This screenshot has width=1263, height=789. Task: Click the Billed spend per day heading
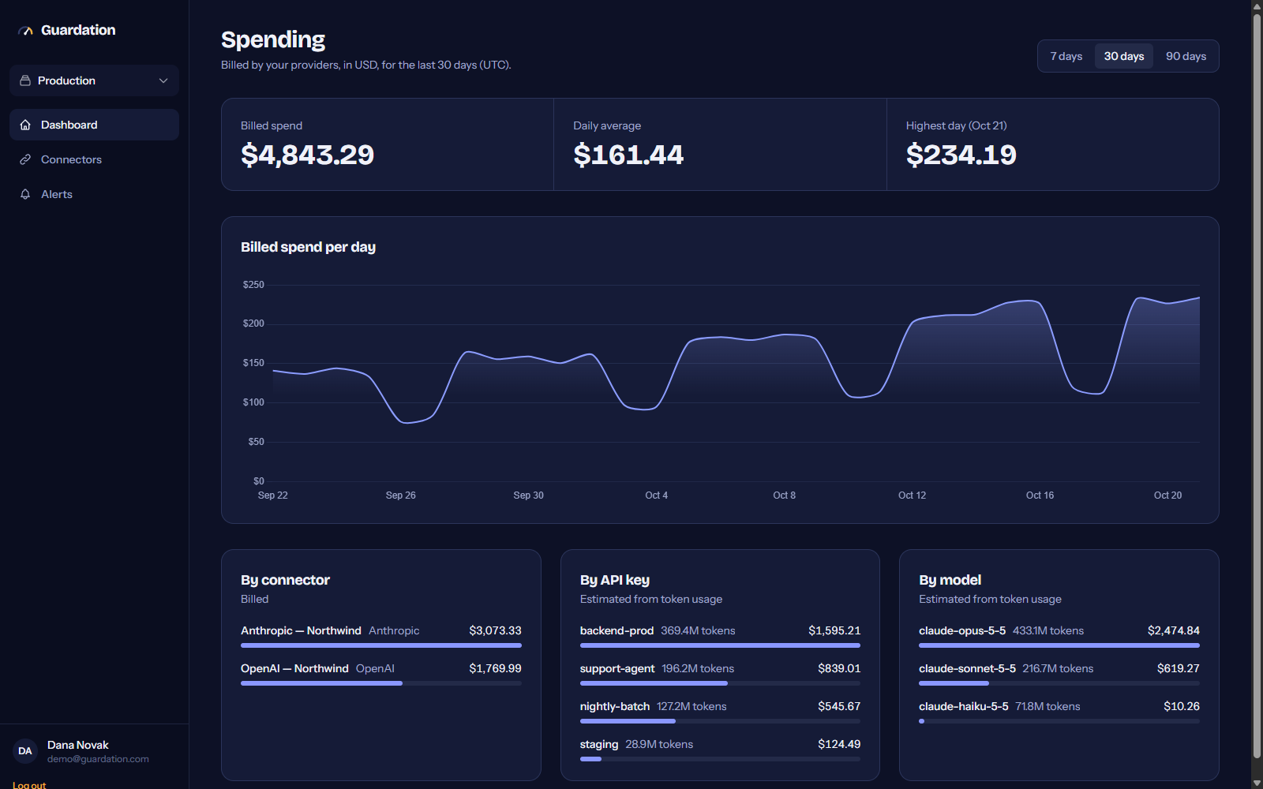click(x=308, y=247)
